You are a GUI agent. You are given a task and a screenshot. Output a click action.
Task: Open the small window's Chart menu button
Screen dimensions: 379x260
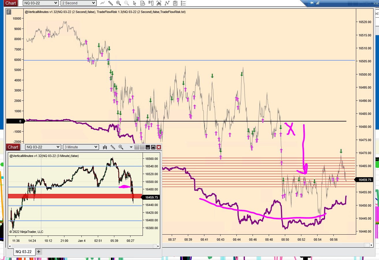(x=13, y=147)
